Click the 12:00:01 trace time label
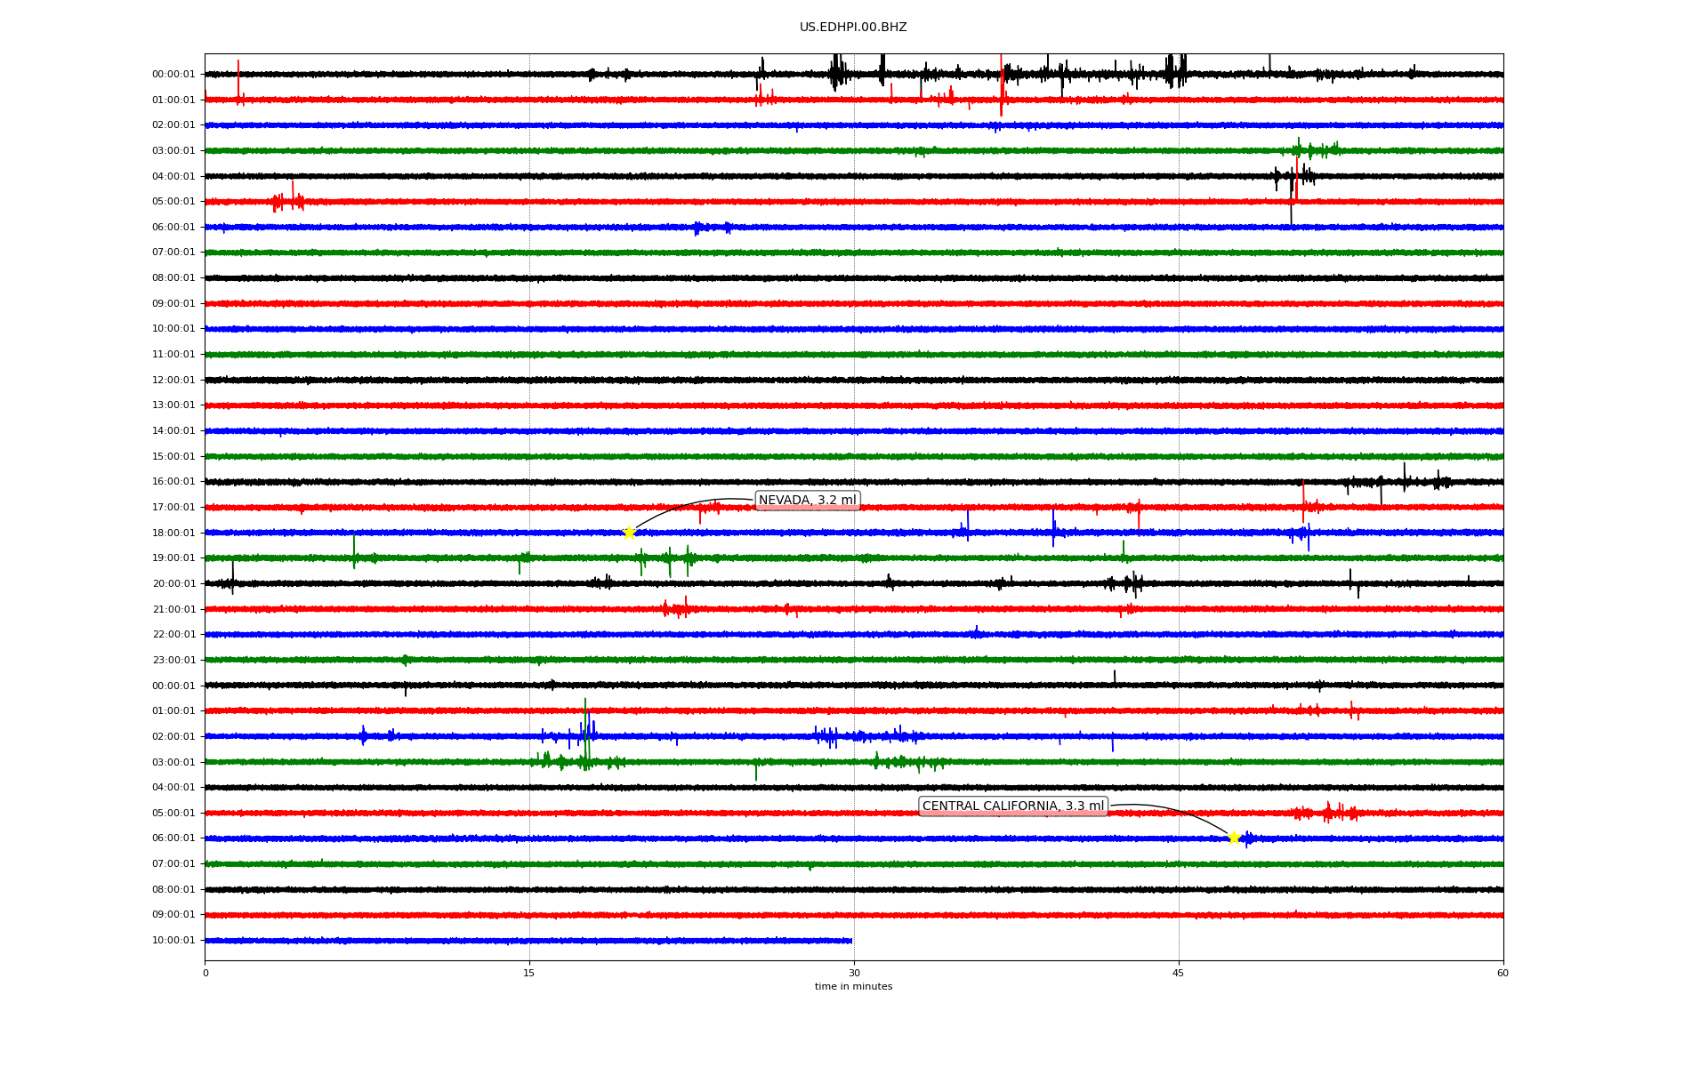This screenshot has width=1708, height=1067. coord(173,380)
